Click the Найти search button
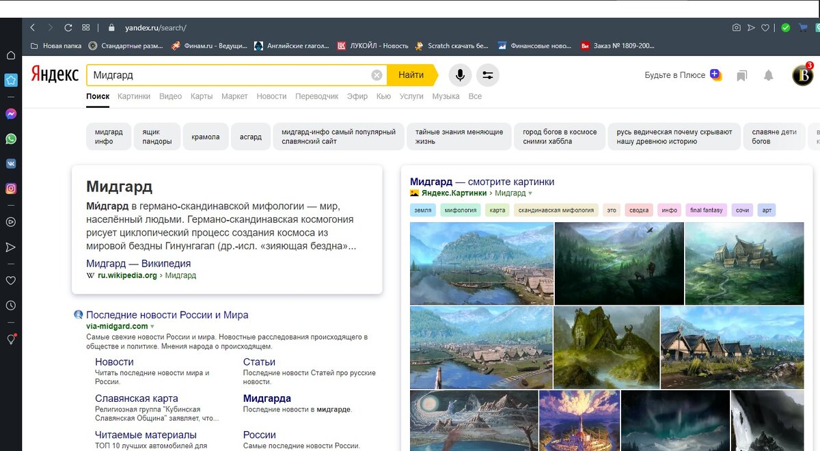 tap(411, 75)
